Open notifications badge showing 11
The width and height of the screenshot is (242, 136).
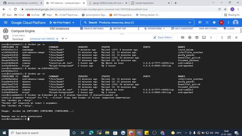pos(221,23)
